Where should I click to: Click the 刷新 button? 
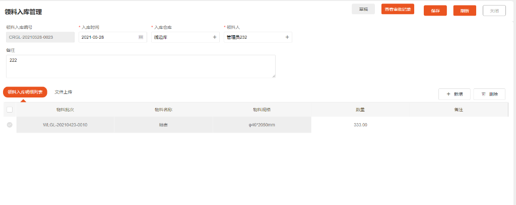[465, 11]
